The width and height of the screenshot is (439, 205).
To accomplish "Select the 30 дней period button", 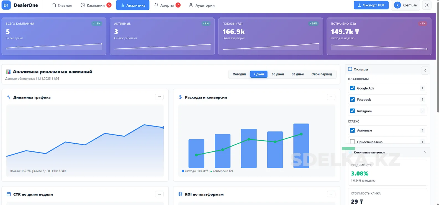I will coord(278,74).
